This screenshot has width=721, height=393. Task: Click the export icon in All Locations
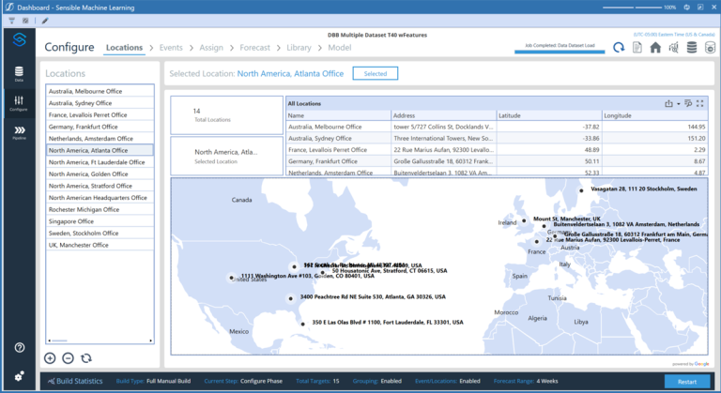click(x=668, y=103)
